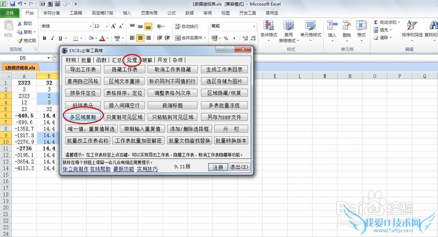Viewport: 438px width, 237px height.
Task: Increase font size with the large A icon
Action: coord(113,26)
